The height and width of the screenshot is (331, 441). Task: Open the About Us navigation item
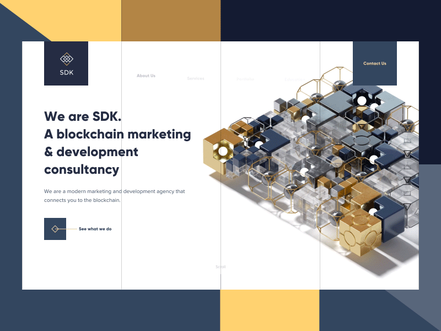pos(146,76)
